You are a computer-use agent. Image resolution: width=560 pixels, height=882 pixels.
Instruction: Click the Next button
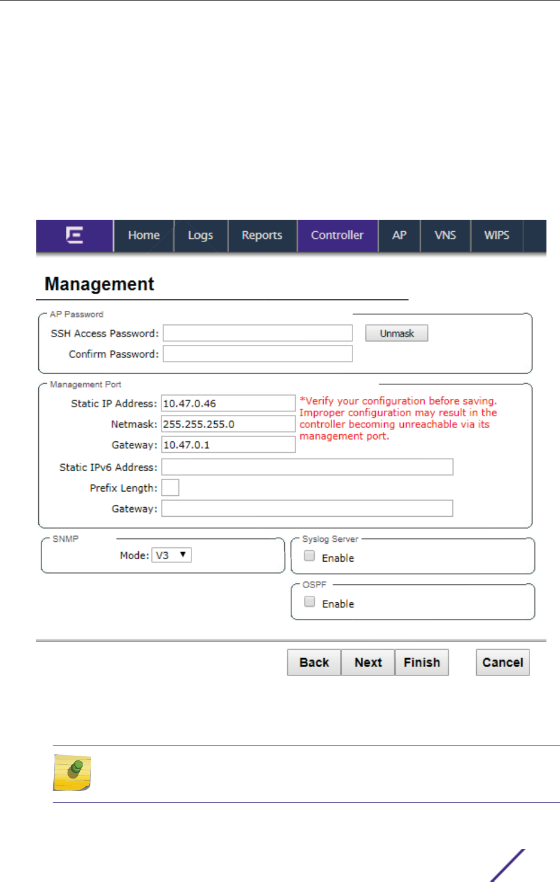[368, 662]
